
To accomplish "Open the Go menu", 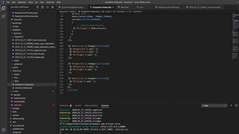I will tap(37, 2).
